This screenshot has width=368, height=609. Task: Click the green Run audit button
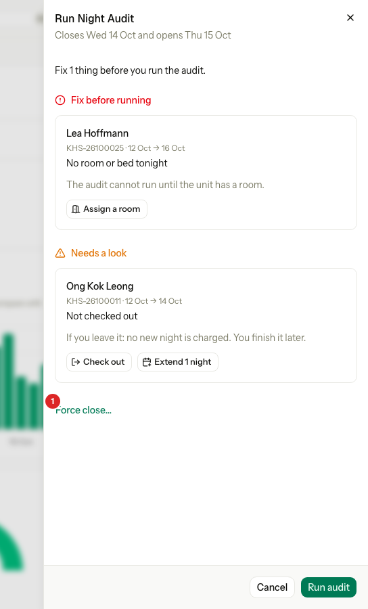pyautogui.click(x=329, y=587)
